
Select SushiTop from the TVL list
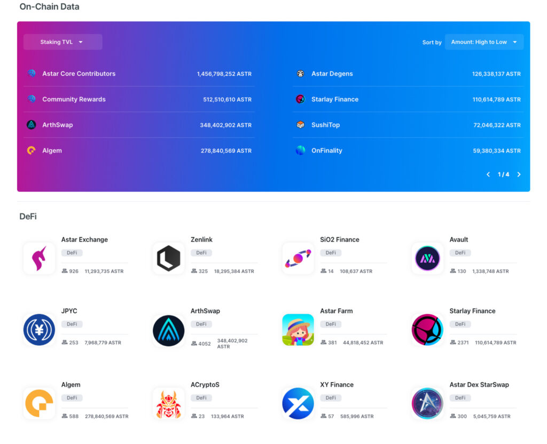pos(325,125)
